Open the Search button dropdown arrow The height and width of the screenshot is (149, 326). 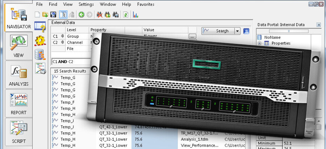tap(237, 31)
